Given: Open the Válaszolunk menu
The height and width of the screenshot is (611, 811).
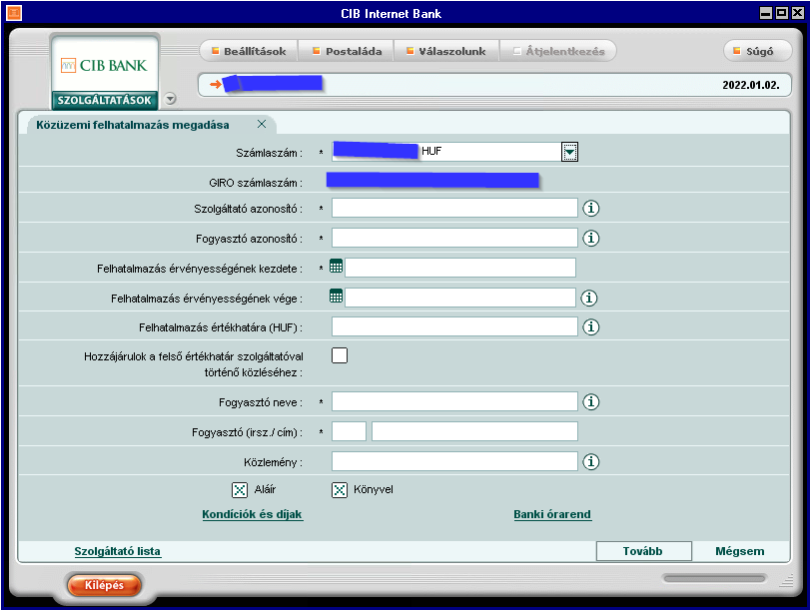Looking at the screenshot, I should [x=446, y=51].
